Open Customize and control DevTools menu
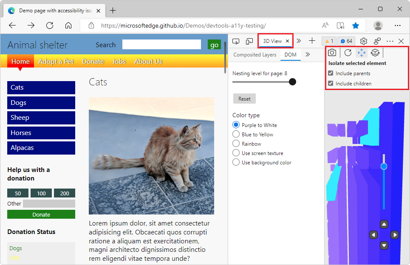 pyautogui.click(x=390, y=41)
